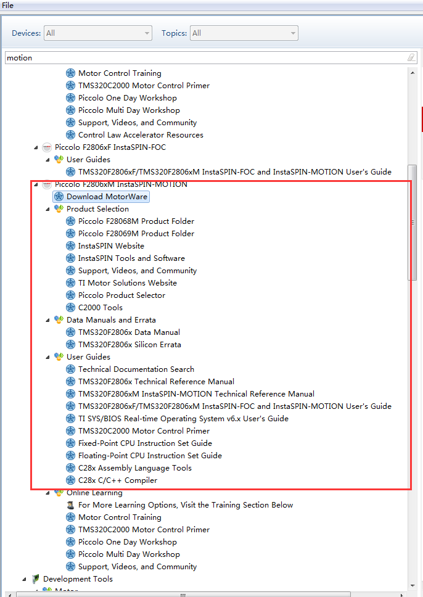The width and height of the screenshot is (423, 597).
Task: Collapse Data Manuals and Errata group
Action: coord(47,320)
